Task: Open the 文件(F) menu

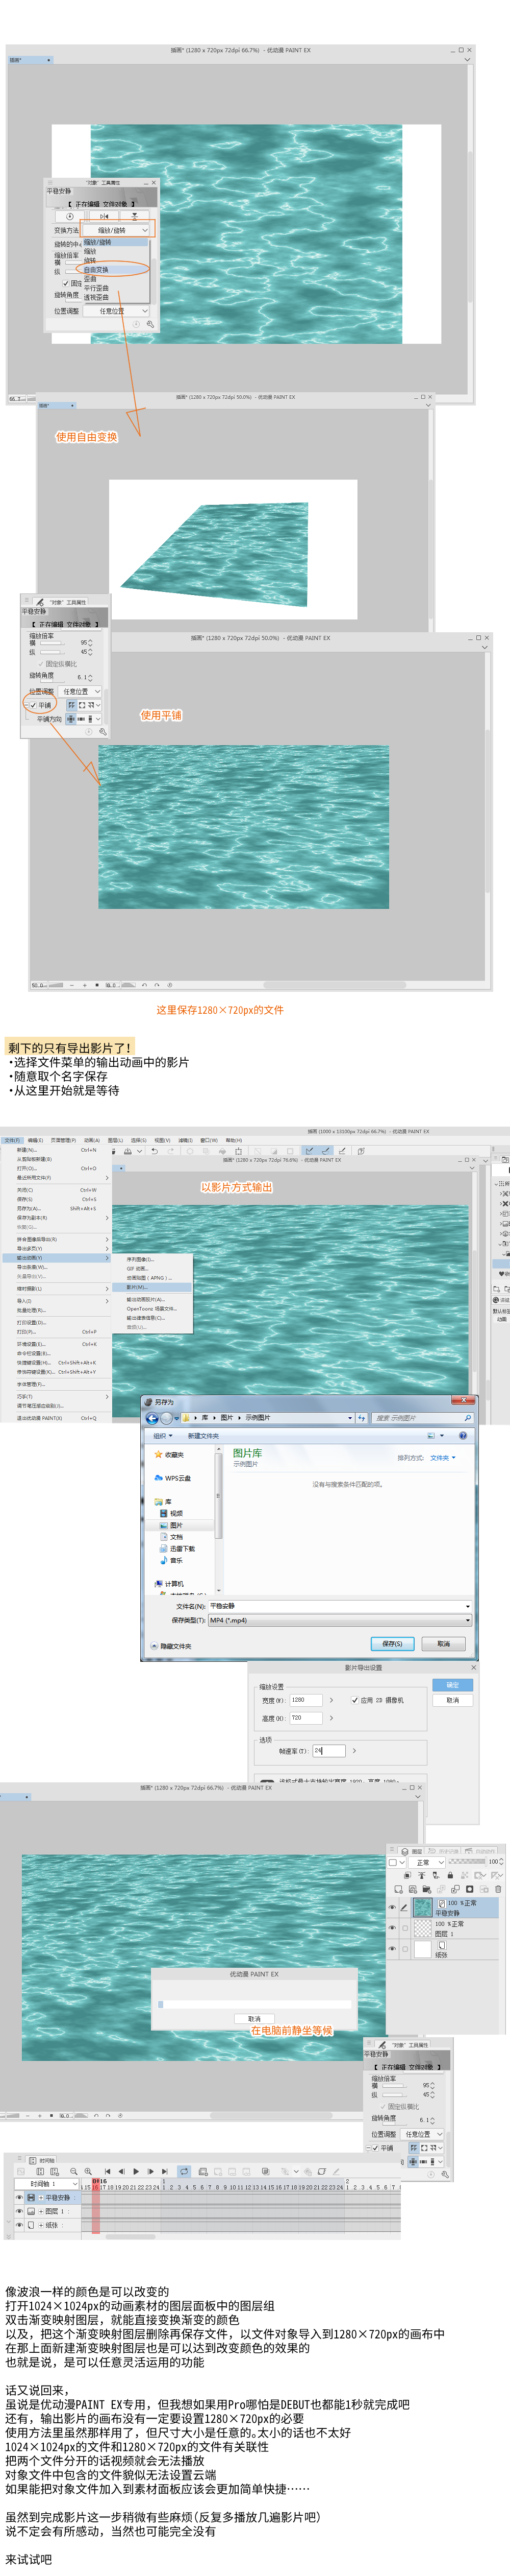Action: pyautogui.click(x=11, y=1139)
